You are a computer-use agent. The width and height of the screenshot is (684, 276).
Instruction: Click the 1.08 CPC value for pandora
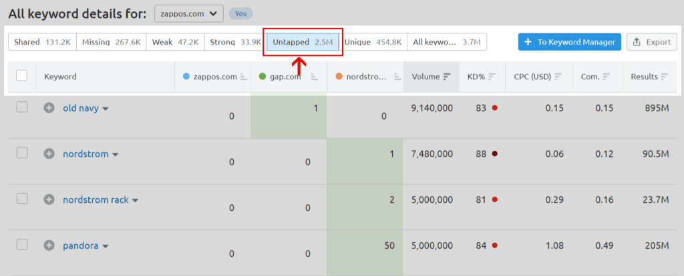pos(554,245)
